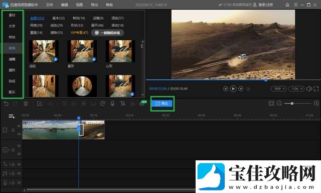Select the 心形 transition thumbnail
This screenshot has height=193, width=321.
point(120,51)
